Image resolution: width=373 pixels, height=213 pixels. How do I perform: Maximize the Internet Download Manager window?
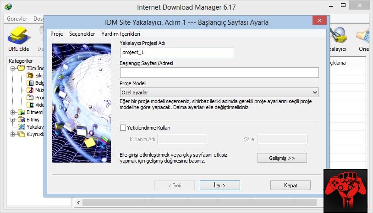tap(343, 5)
